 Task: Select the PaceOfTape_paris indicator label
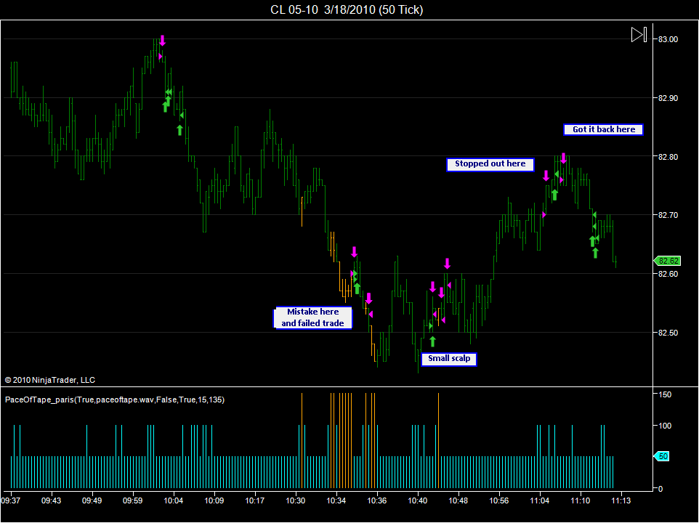(115, 400)
